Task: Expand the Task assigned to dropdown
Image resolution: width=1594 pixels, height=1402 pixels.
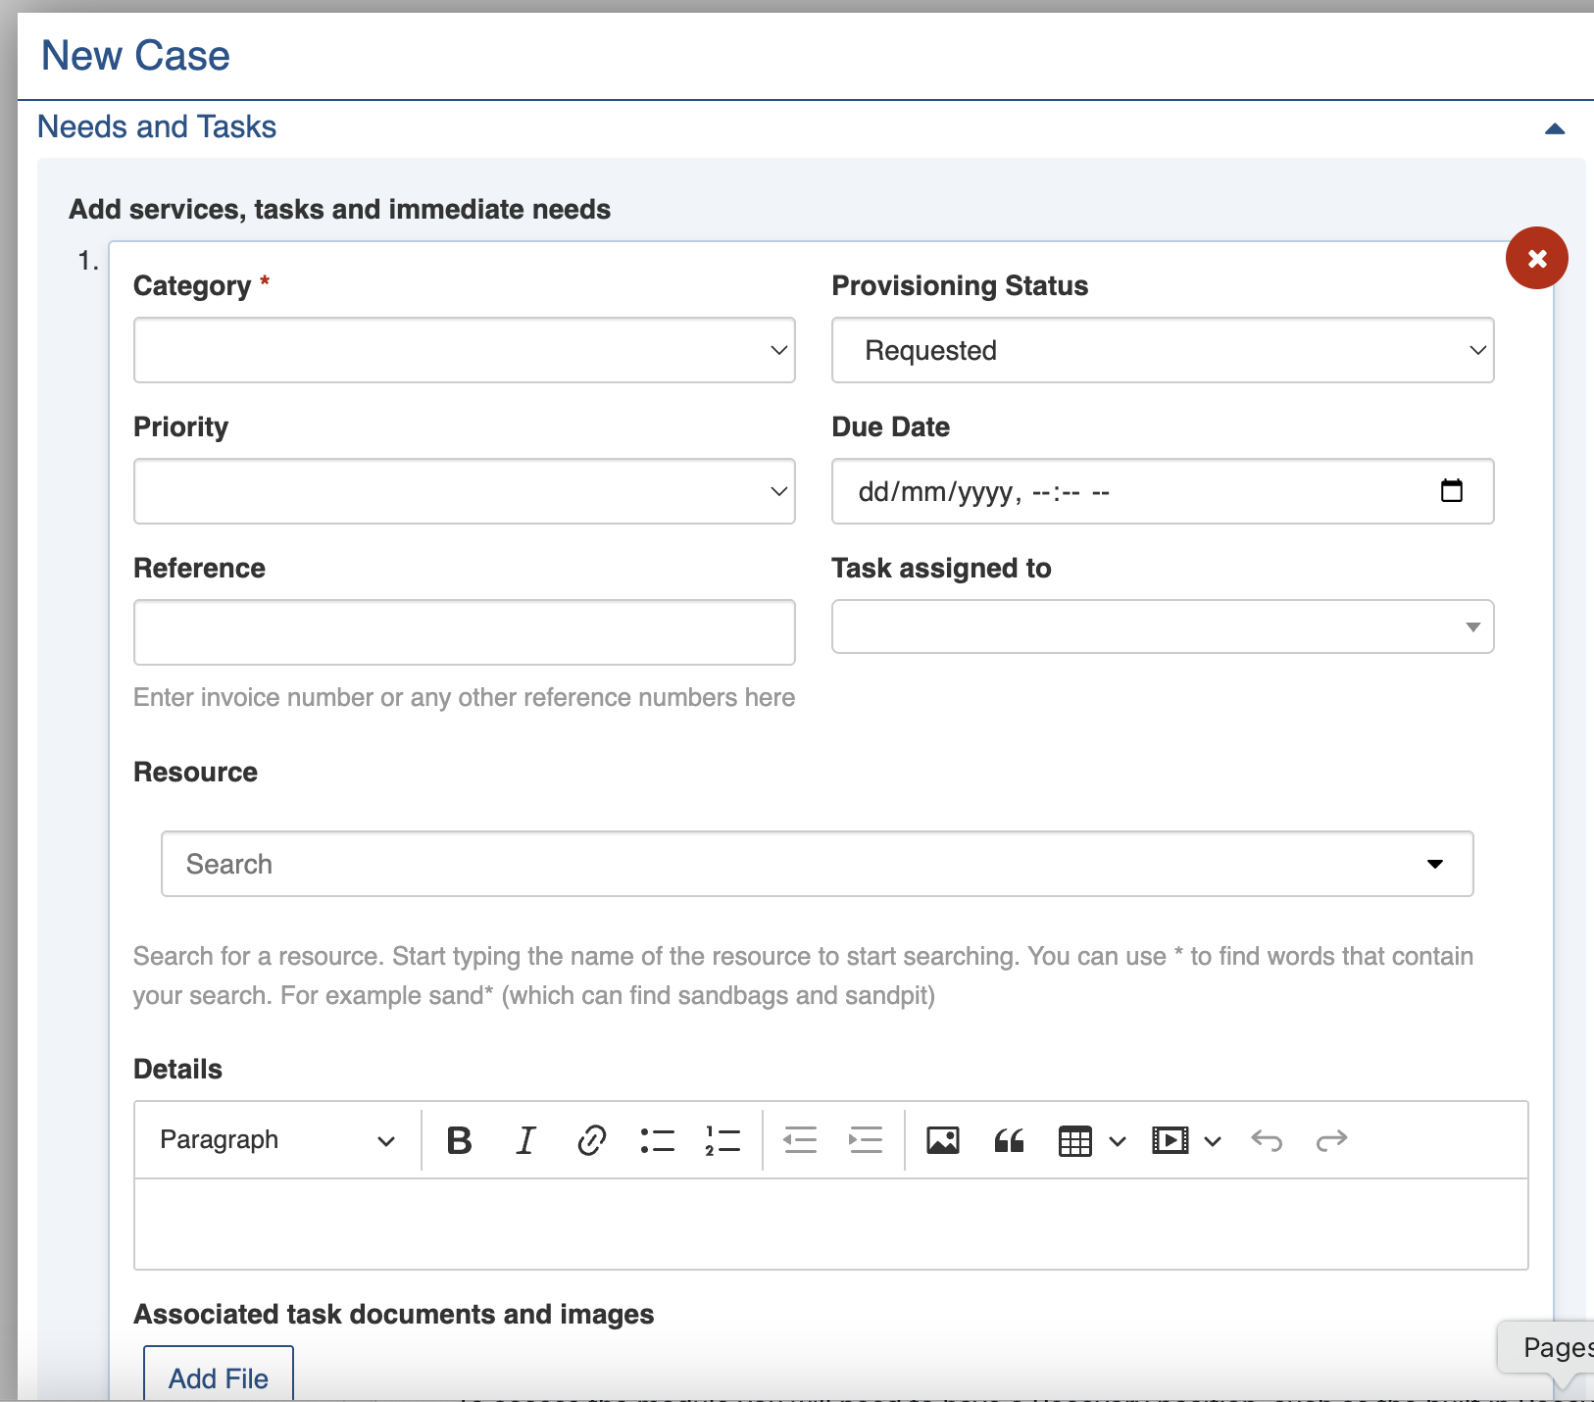Action: pyautogui.click(x=1162, y=626)
